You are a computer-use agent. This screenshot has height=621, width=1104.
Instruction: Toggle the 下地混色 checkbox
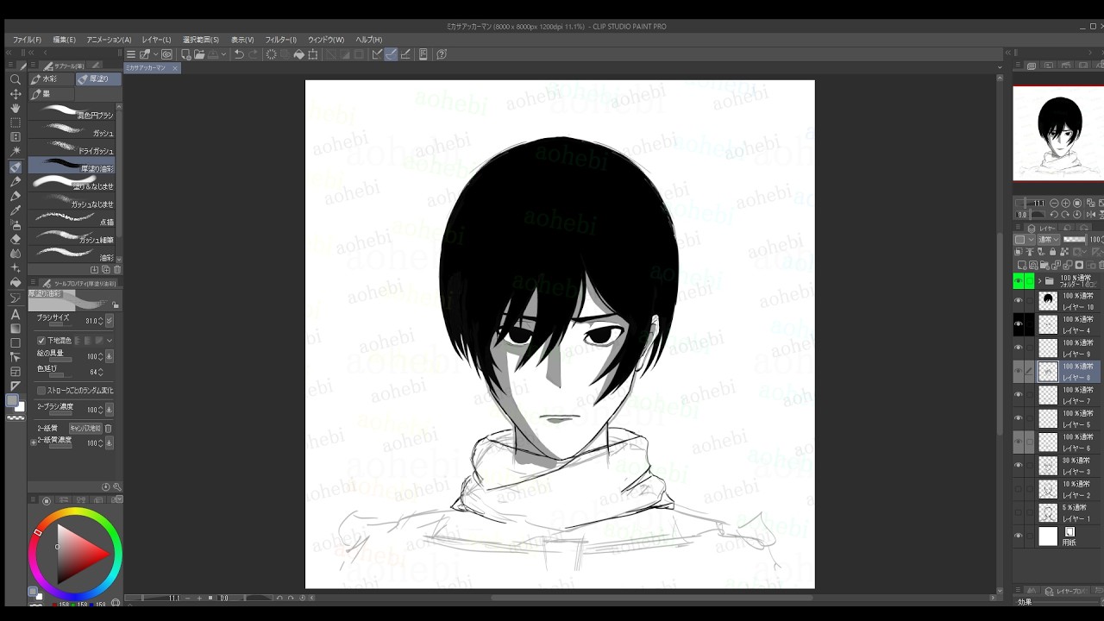tap(41, 341)
